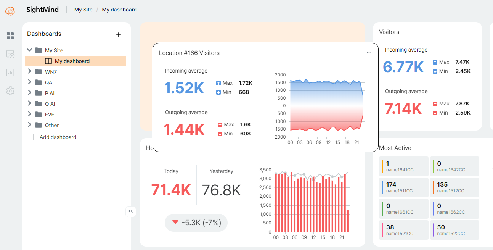Select My dashboard in the breadcrumb

[119, 10]
